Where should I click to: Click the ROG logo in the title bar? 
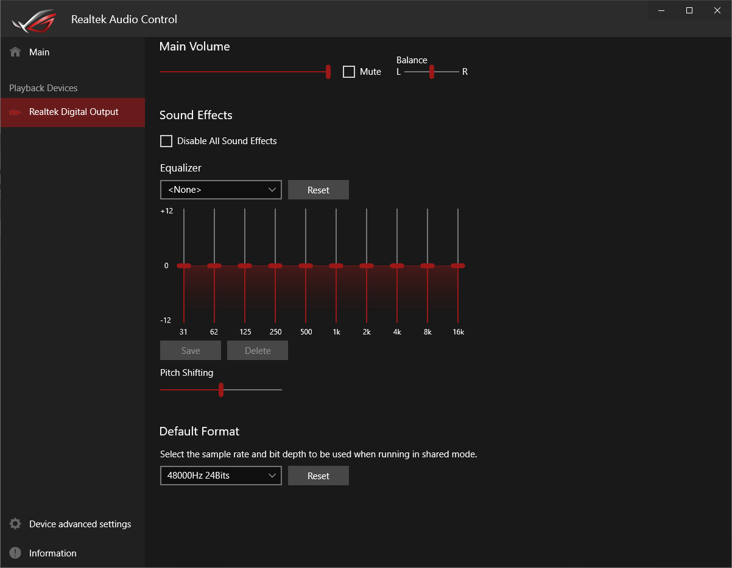pos(35,19)
